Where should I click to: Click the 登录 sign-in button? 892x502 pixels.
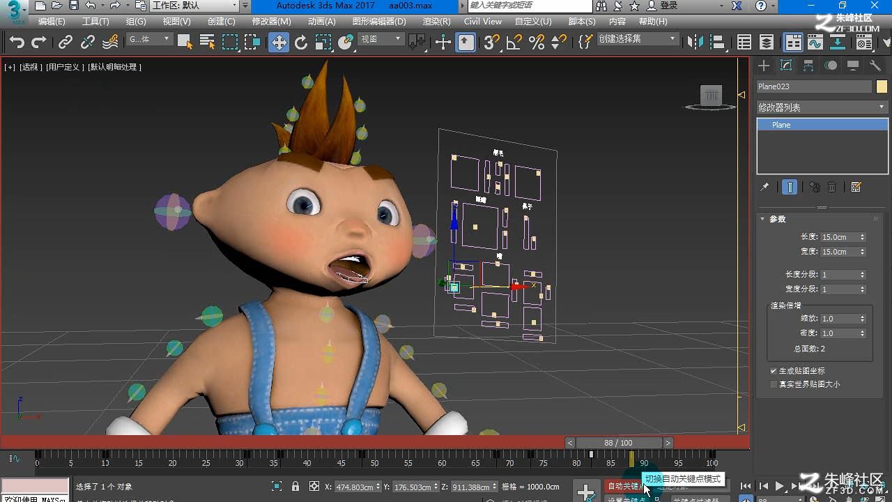(x=663, y=6)
